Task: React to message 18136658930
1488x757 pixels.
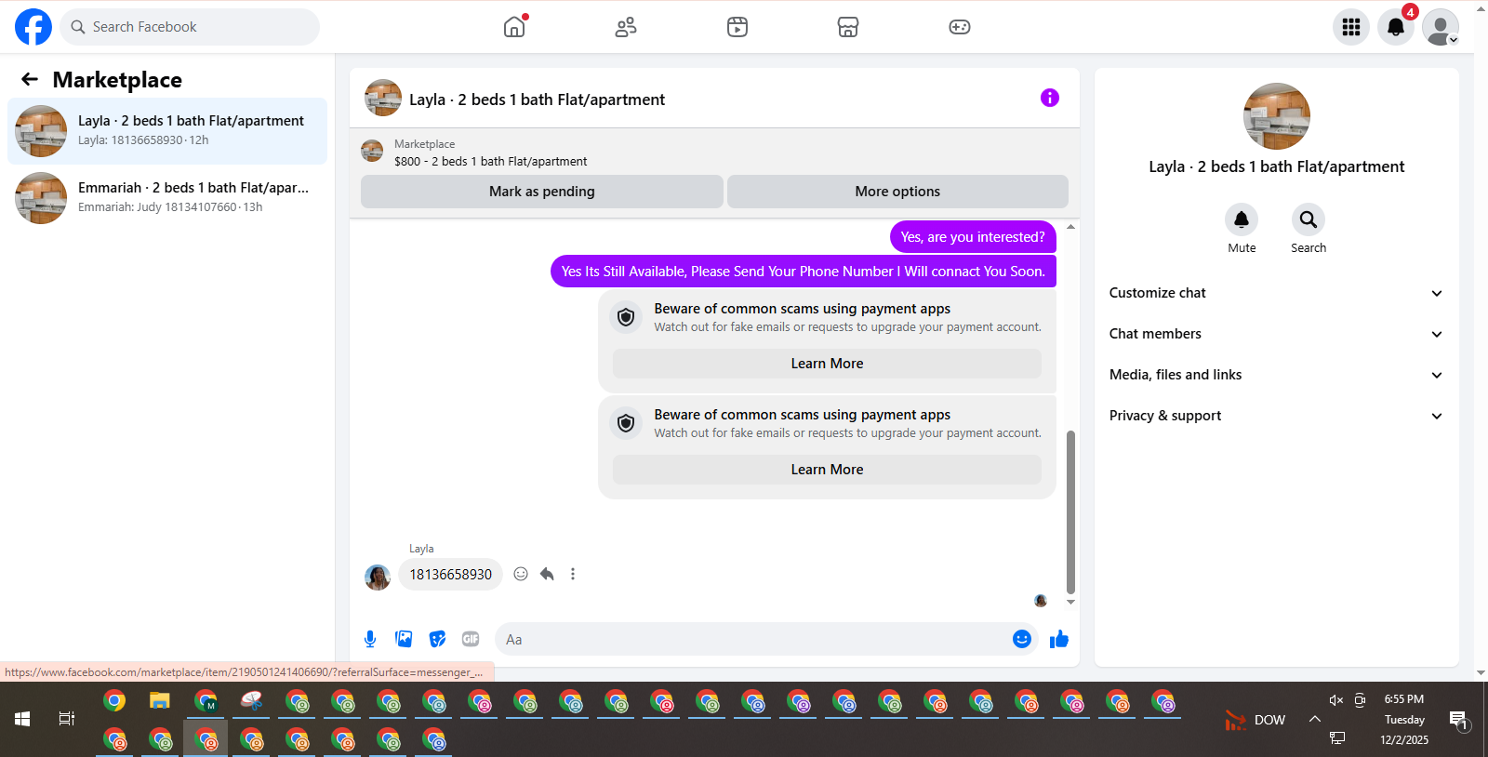Action: coord(521,574)
